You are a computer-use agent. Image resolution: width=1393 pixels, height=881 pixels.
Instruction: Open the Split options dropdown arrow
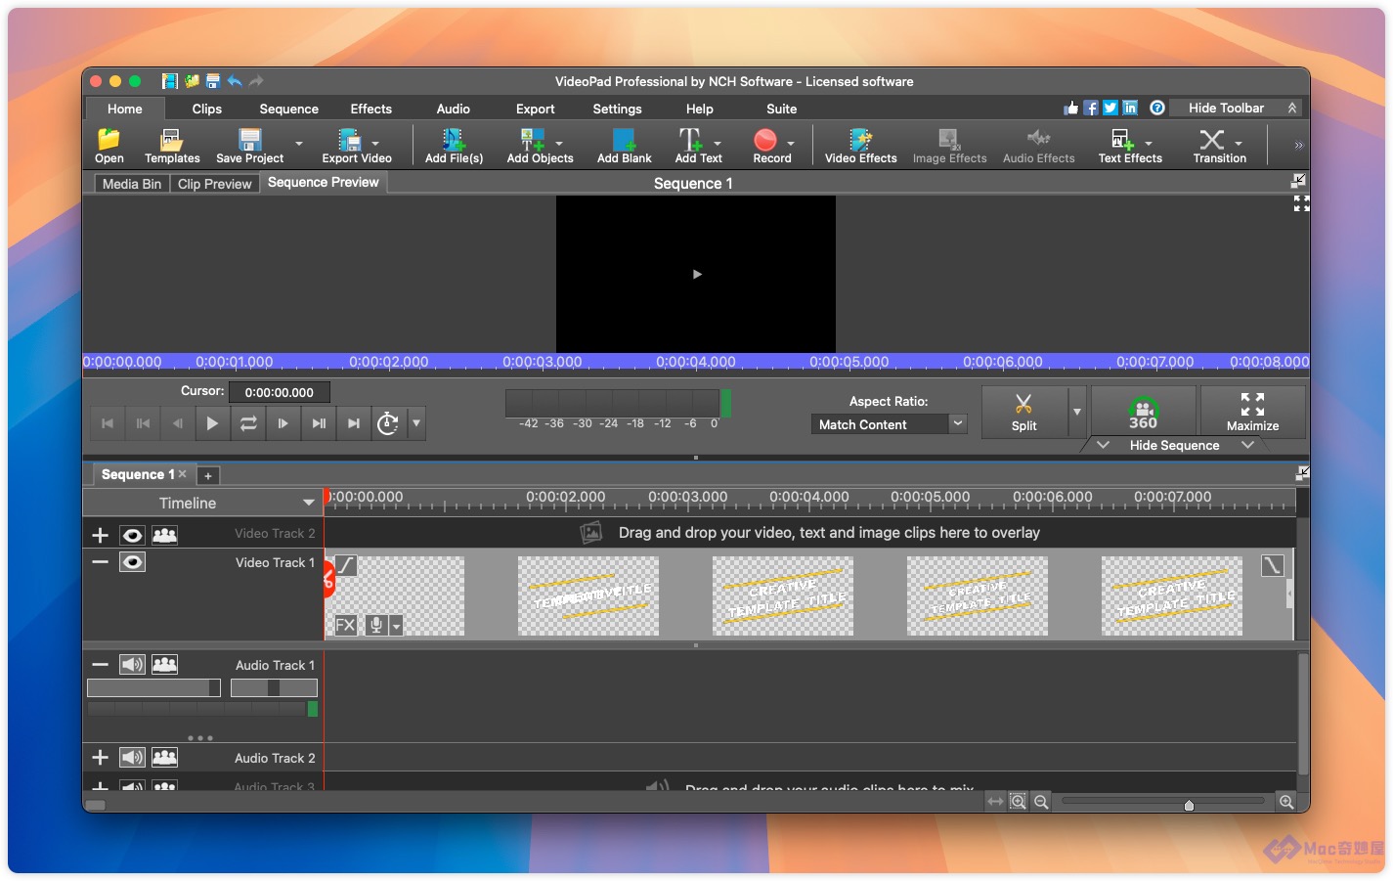pyautogui.click(x=1077, y=411)
